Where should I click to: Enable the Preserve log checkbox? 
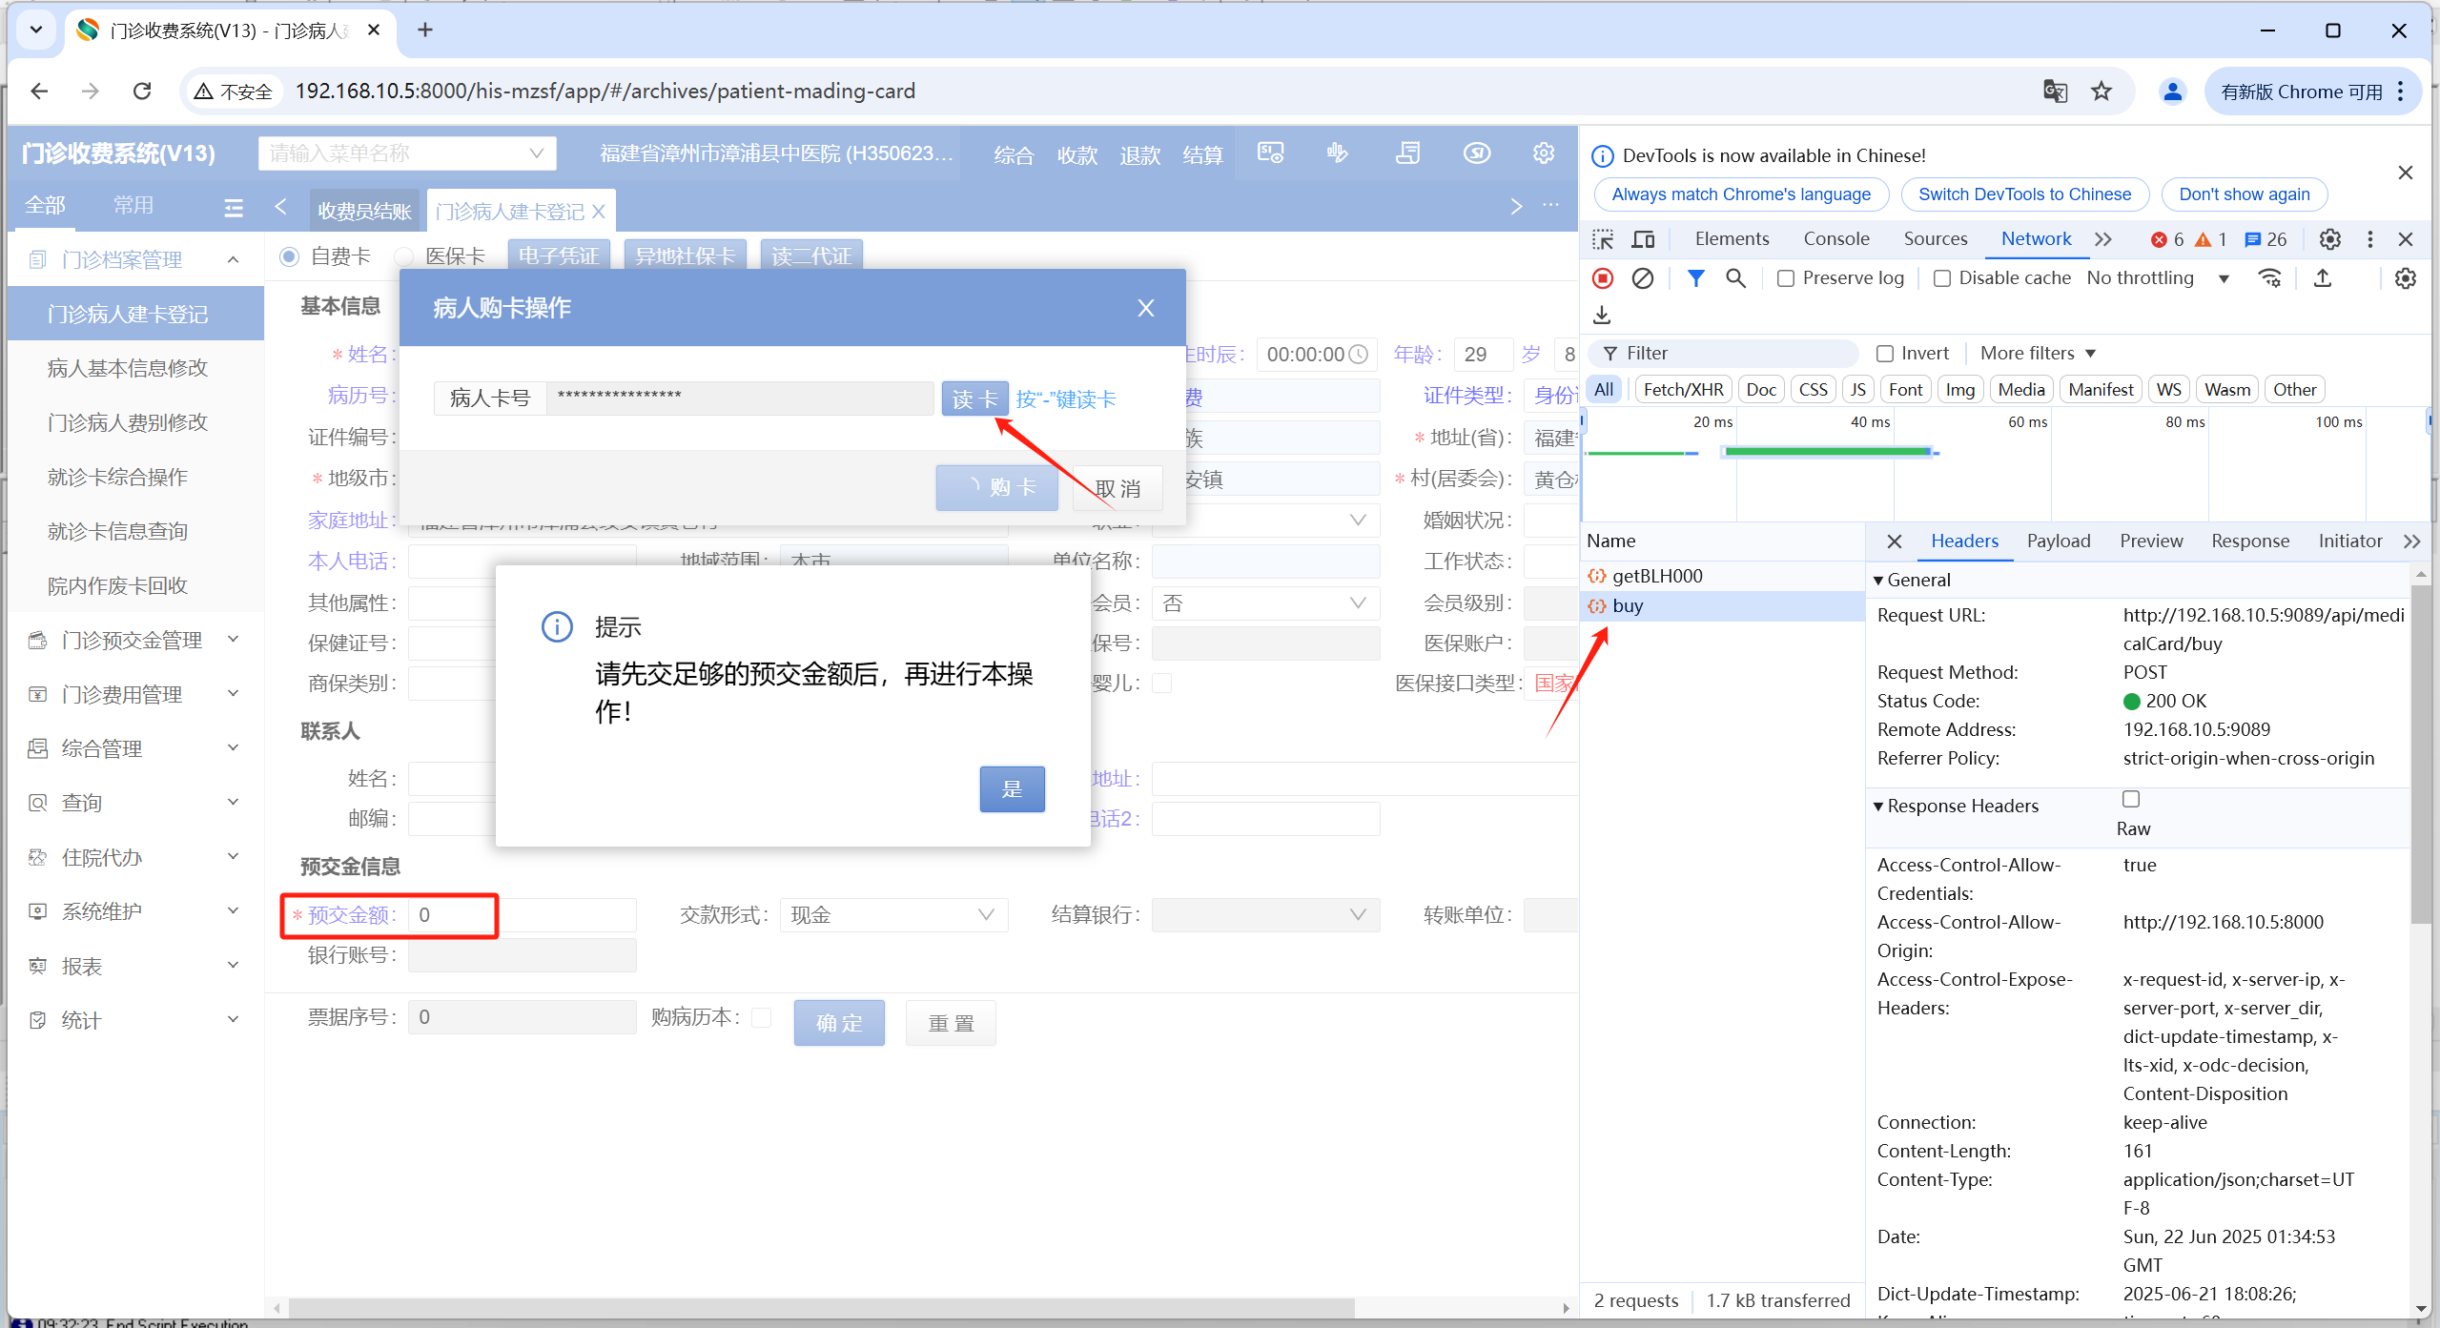[x=1786, y=278]
